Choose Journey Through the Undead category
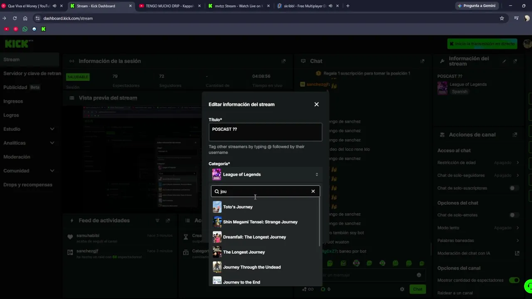 click(265, 267)
